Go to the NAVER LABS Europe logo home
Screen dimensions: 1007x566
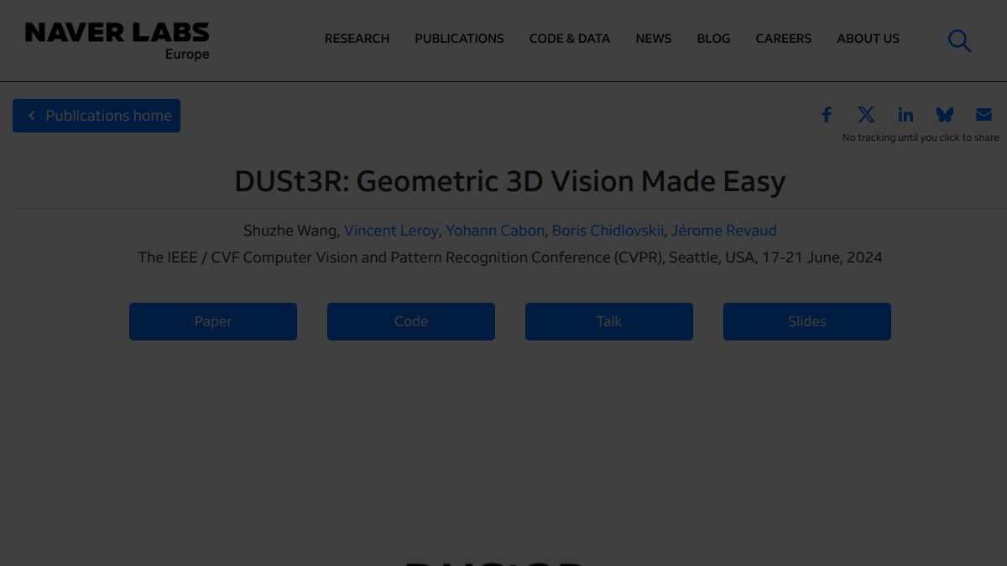[x=117, y=41]
